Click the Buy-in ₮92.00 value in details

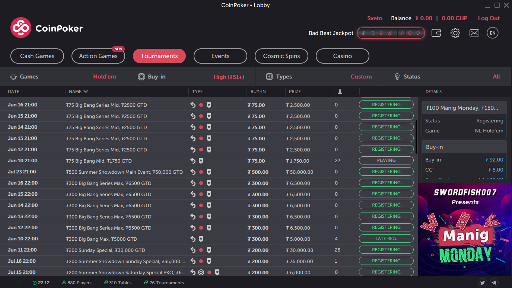pyautogui.click(x=494, y=160)
